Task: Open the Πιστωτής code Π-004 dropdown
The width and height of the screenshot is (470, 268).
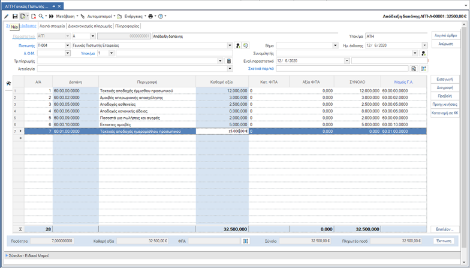Action: 67,45
